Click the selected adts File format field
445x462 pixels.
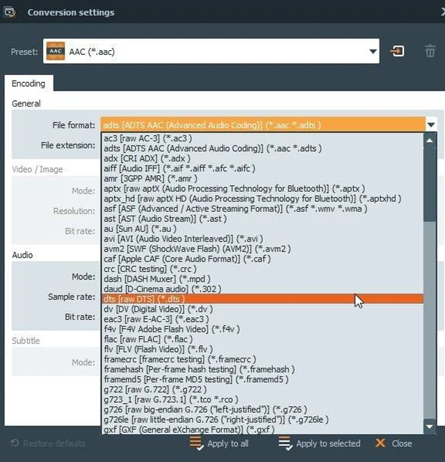click(263, 125)
